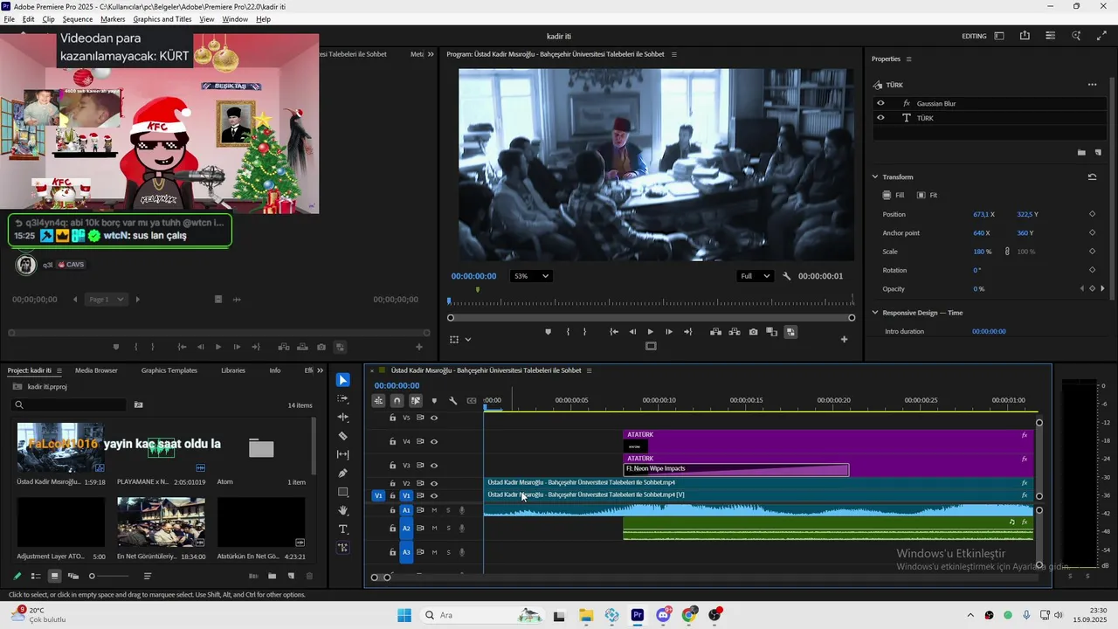
Task: Click Export Frame camera icon
Action: [x=753, y=332]
